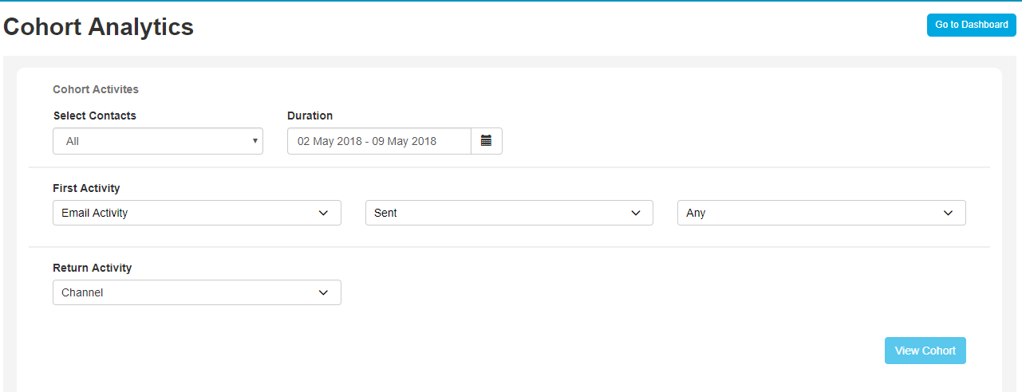
Task: Open the Channel dropdown under Return Activity
Action: (197, 292)
